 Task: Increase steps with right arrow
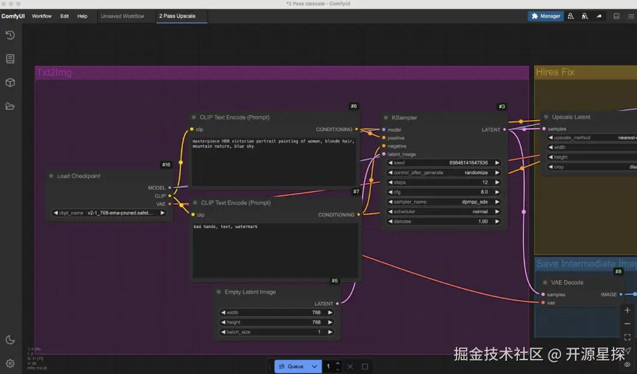[497, 182]
